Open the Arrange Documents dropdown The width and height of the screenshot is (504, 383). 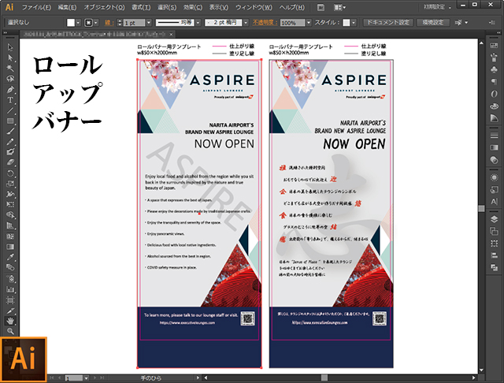(x=339, y=7)
